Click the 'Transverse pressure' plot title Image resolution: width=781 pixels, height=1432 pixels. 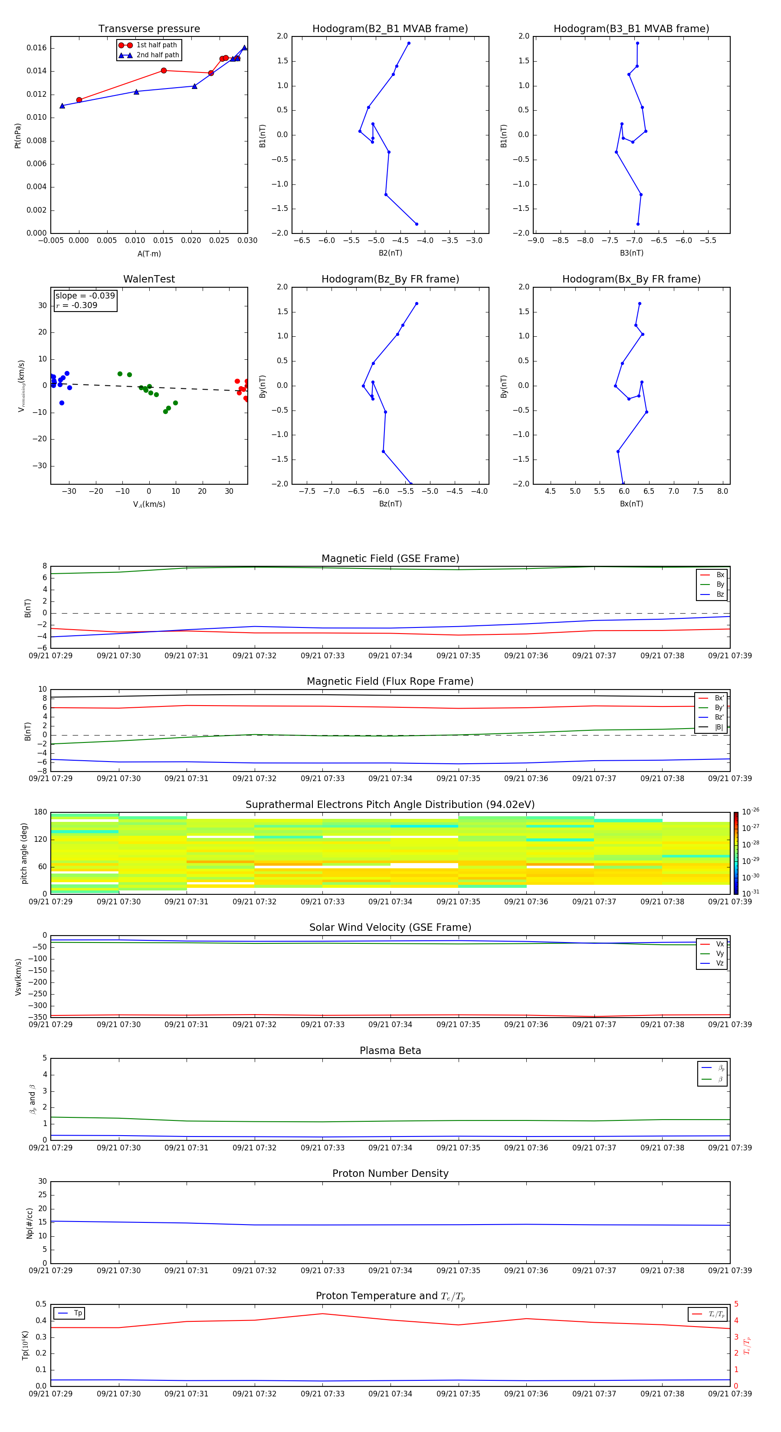coord(149,29)
